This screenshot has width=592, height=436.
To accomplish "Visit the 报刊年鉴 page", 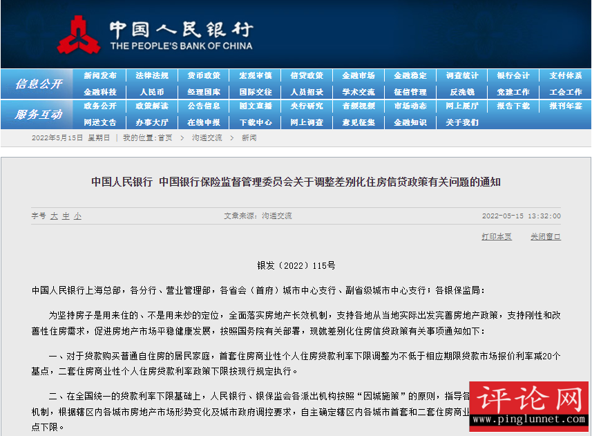I will pyautogui.click(x=566, y=106).
